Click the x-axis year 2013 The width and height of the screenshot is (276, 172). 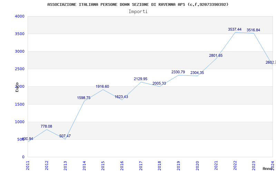click(x=65, y=165)
